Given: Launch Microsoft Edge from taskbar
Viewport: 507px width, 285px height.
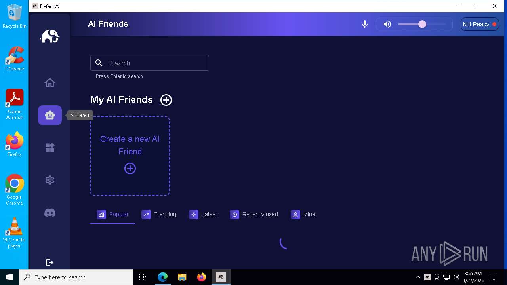Looking at the screenshot, I should coord(163,277).
